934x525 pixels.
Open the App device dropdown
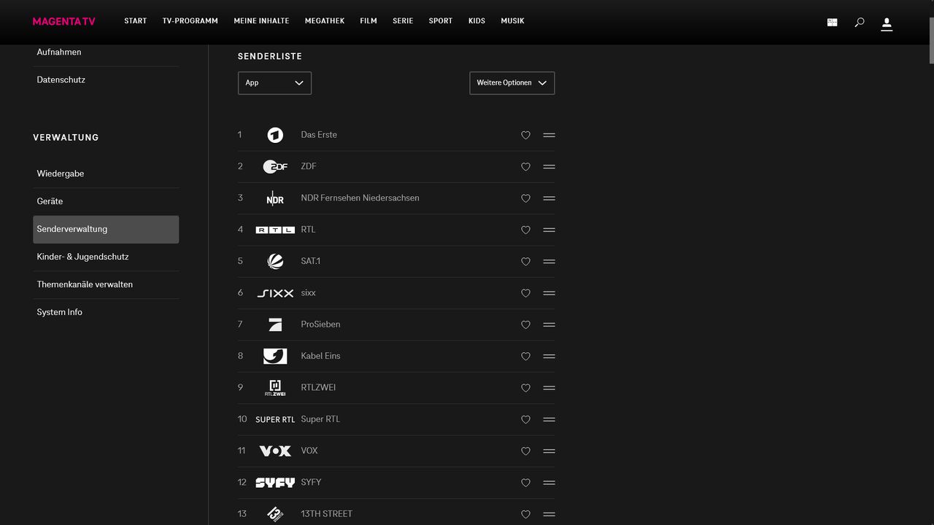click(x=274, y=83)
